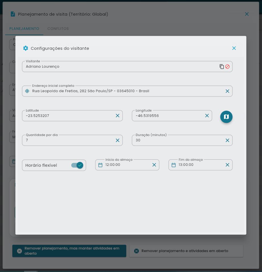The height and width of the screenshot is (272, 262).
Task: Clear the Endereço inicial completo field
Action: [x=227, y=91]
